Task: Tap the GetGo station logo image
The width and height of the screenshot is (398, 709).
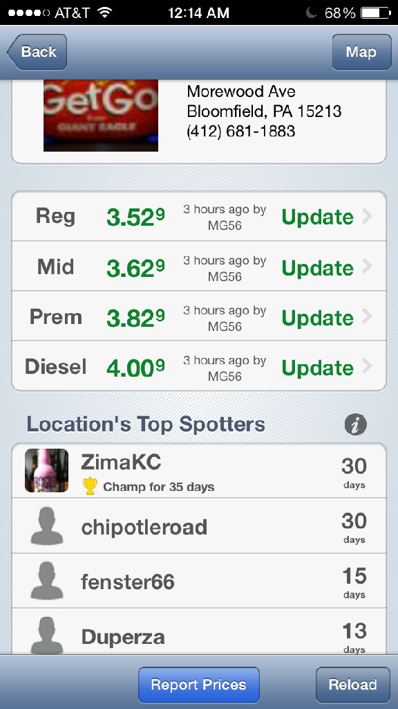Action: coord(101,116)
